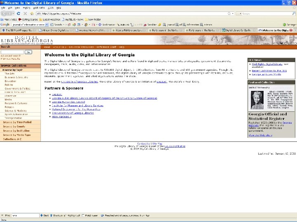This screenshot has width=297, height=222.
Task: Open the About DLG navigation item
Action: (59, 47)
